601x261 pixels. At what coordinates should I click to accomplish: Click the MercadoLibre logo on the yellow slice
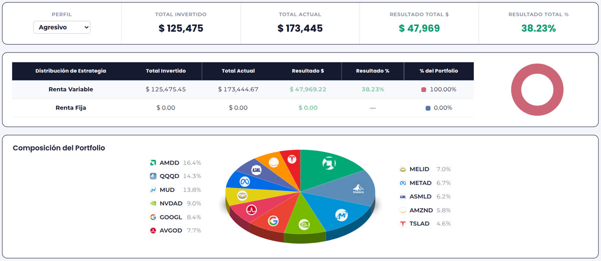[242, 195]
